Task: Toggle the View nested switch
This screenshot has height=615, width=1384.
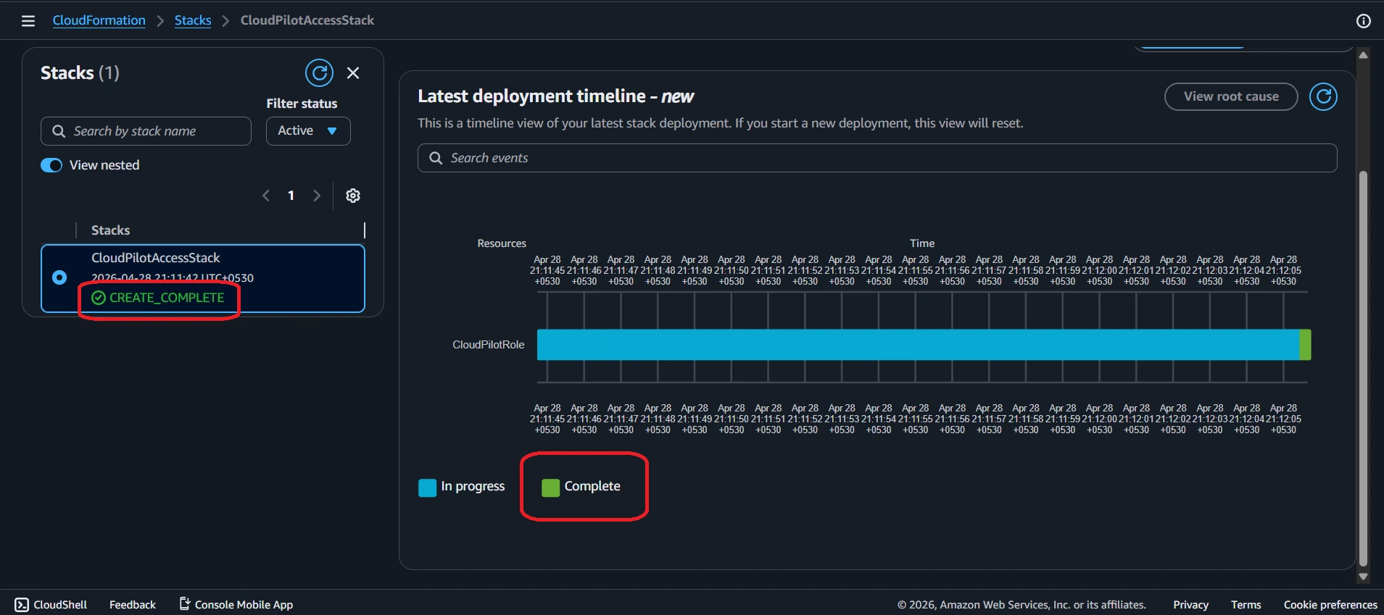Action: click(51, 165)
